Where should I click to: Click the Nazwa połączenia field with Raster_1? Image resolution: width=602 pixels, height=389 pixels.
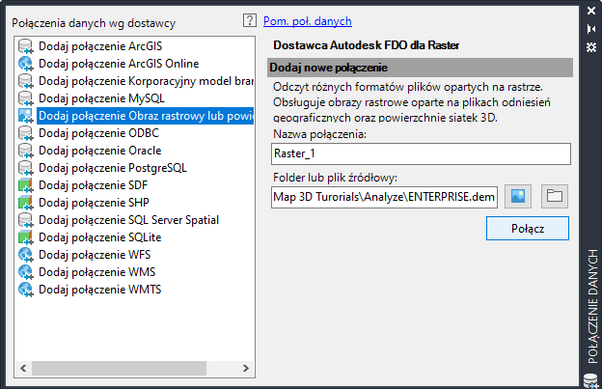pyautogui.click(x=422, y=154)
